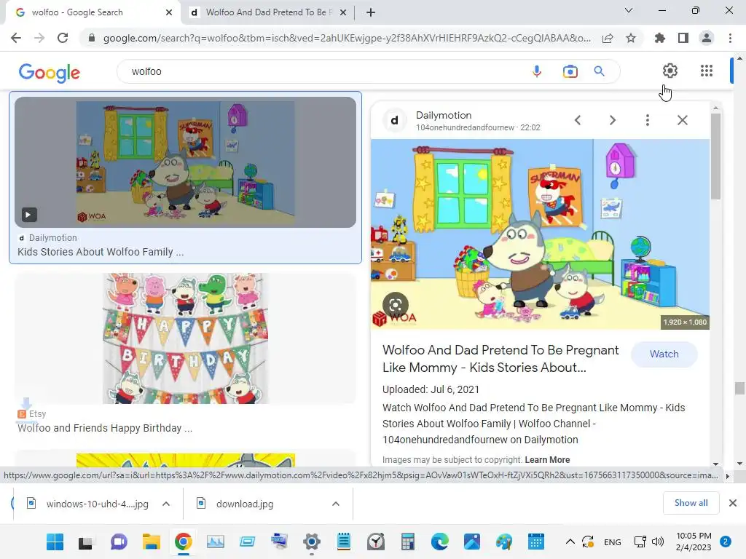Click Wolfoo and Friends Happy Birthday caption

point(105,428)
